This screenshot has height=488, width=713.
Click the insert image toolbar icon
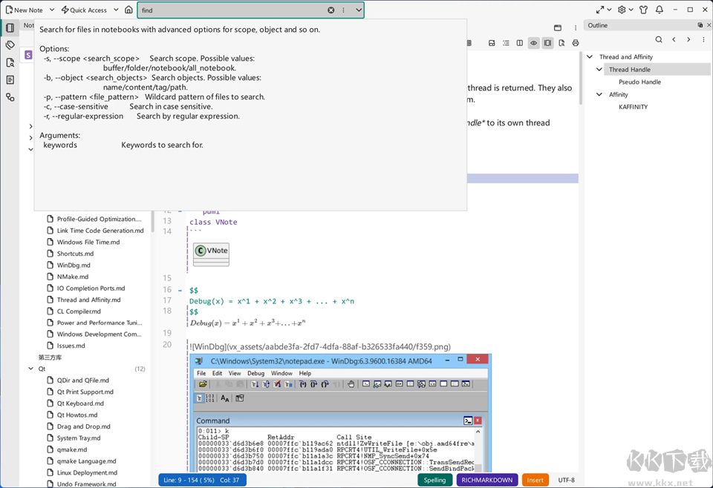pos(492,43)
